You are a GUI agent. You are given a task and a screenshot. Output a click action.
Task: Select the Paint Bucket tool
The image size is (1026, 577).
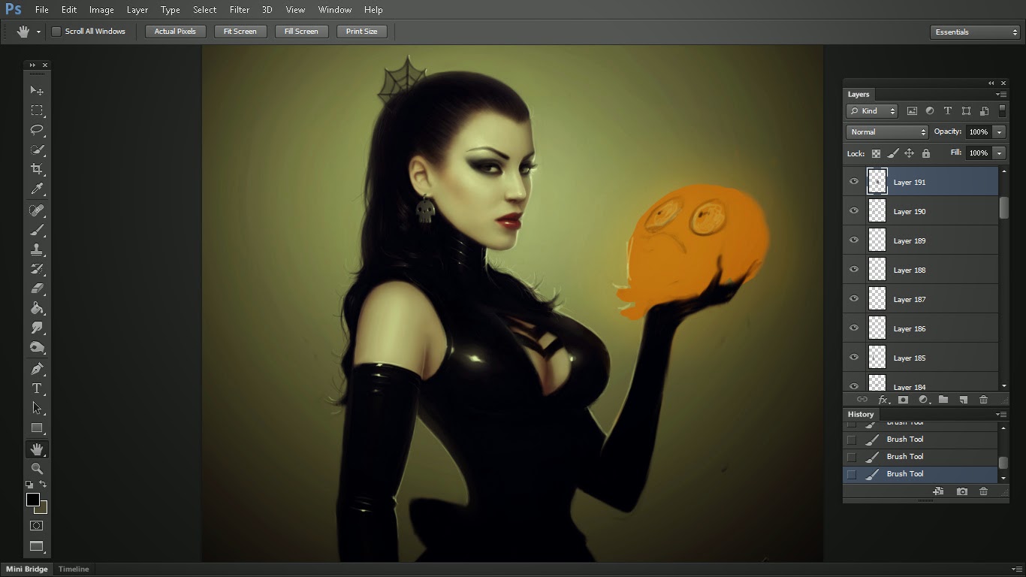coord(36,308)
